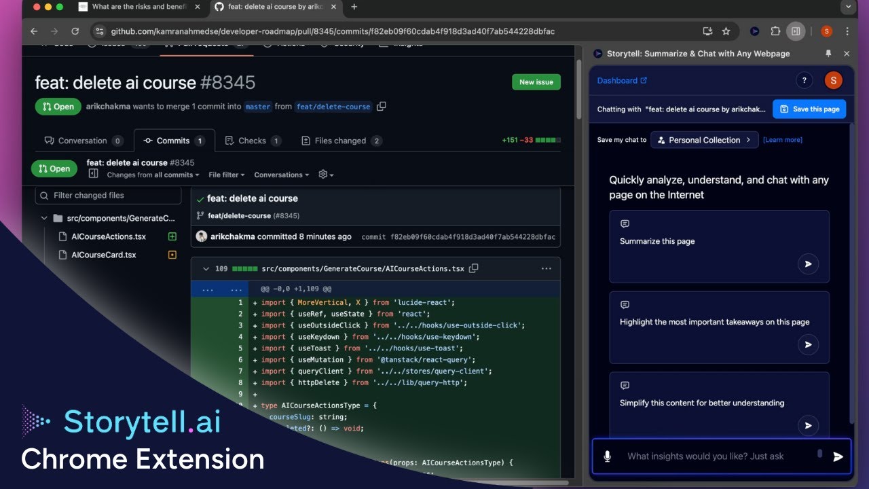Click the feat/delete-course head branch link
This screenshot has width=869, height=489.
(x=333, y=107)
